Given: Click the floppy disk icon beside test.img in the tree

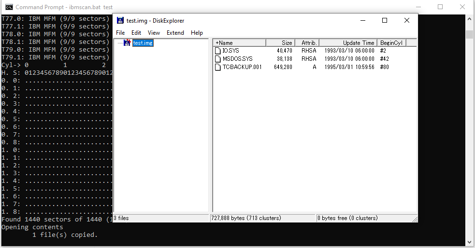Looking at the screenshot, I should [127, 42].
